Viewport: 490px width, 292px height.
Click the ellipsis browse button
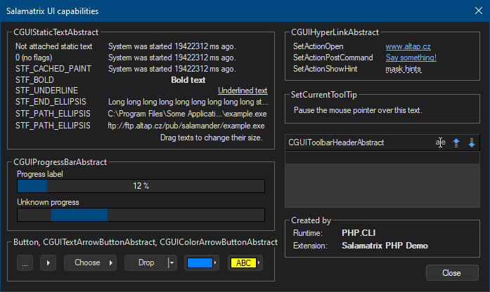(x=25, y=263)
